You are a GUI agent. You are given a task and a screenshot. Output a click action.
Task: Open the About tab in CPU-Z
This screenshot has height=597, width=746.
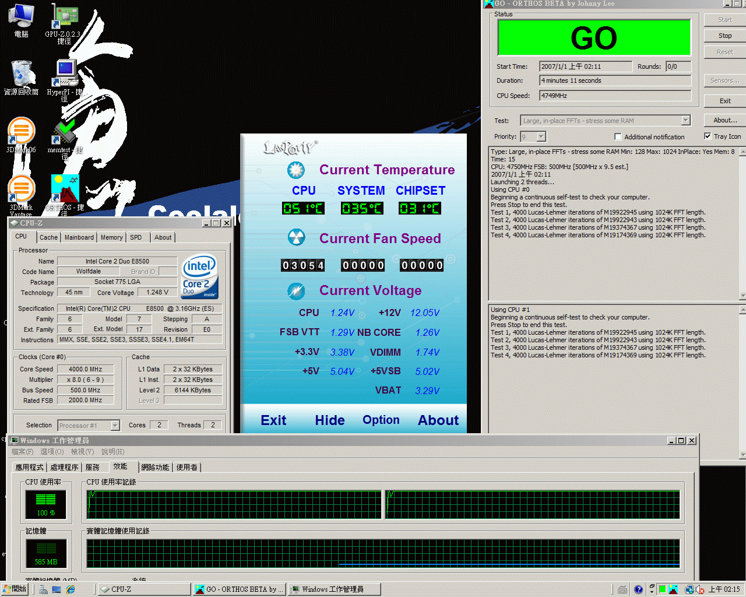[163, 237]
